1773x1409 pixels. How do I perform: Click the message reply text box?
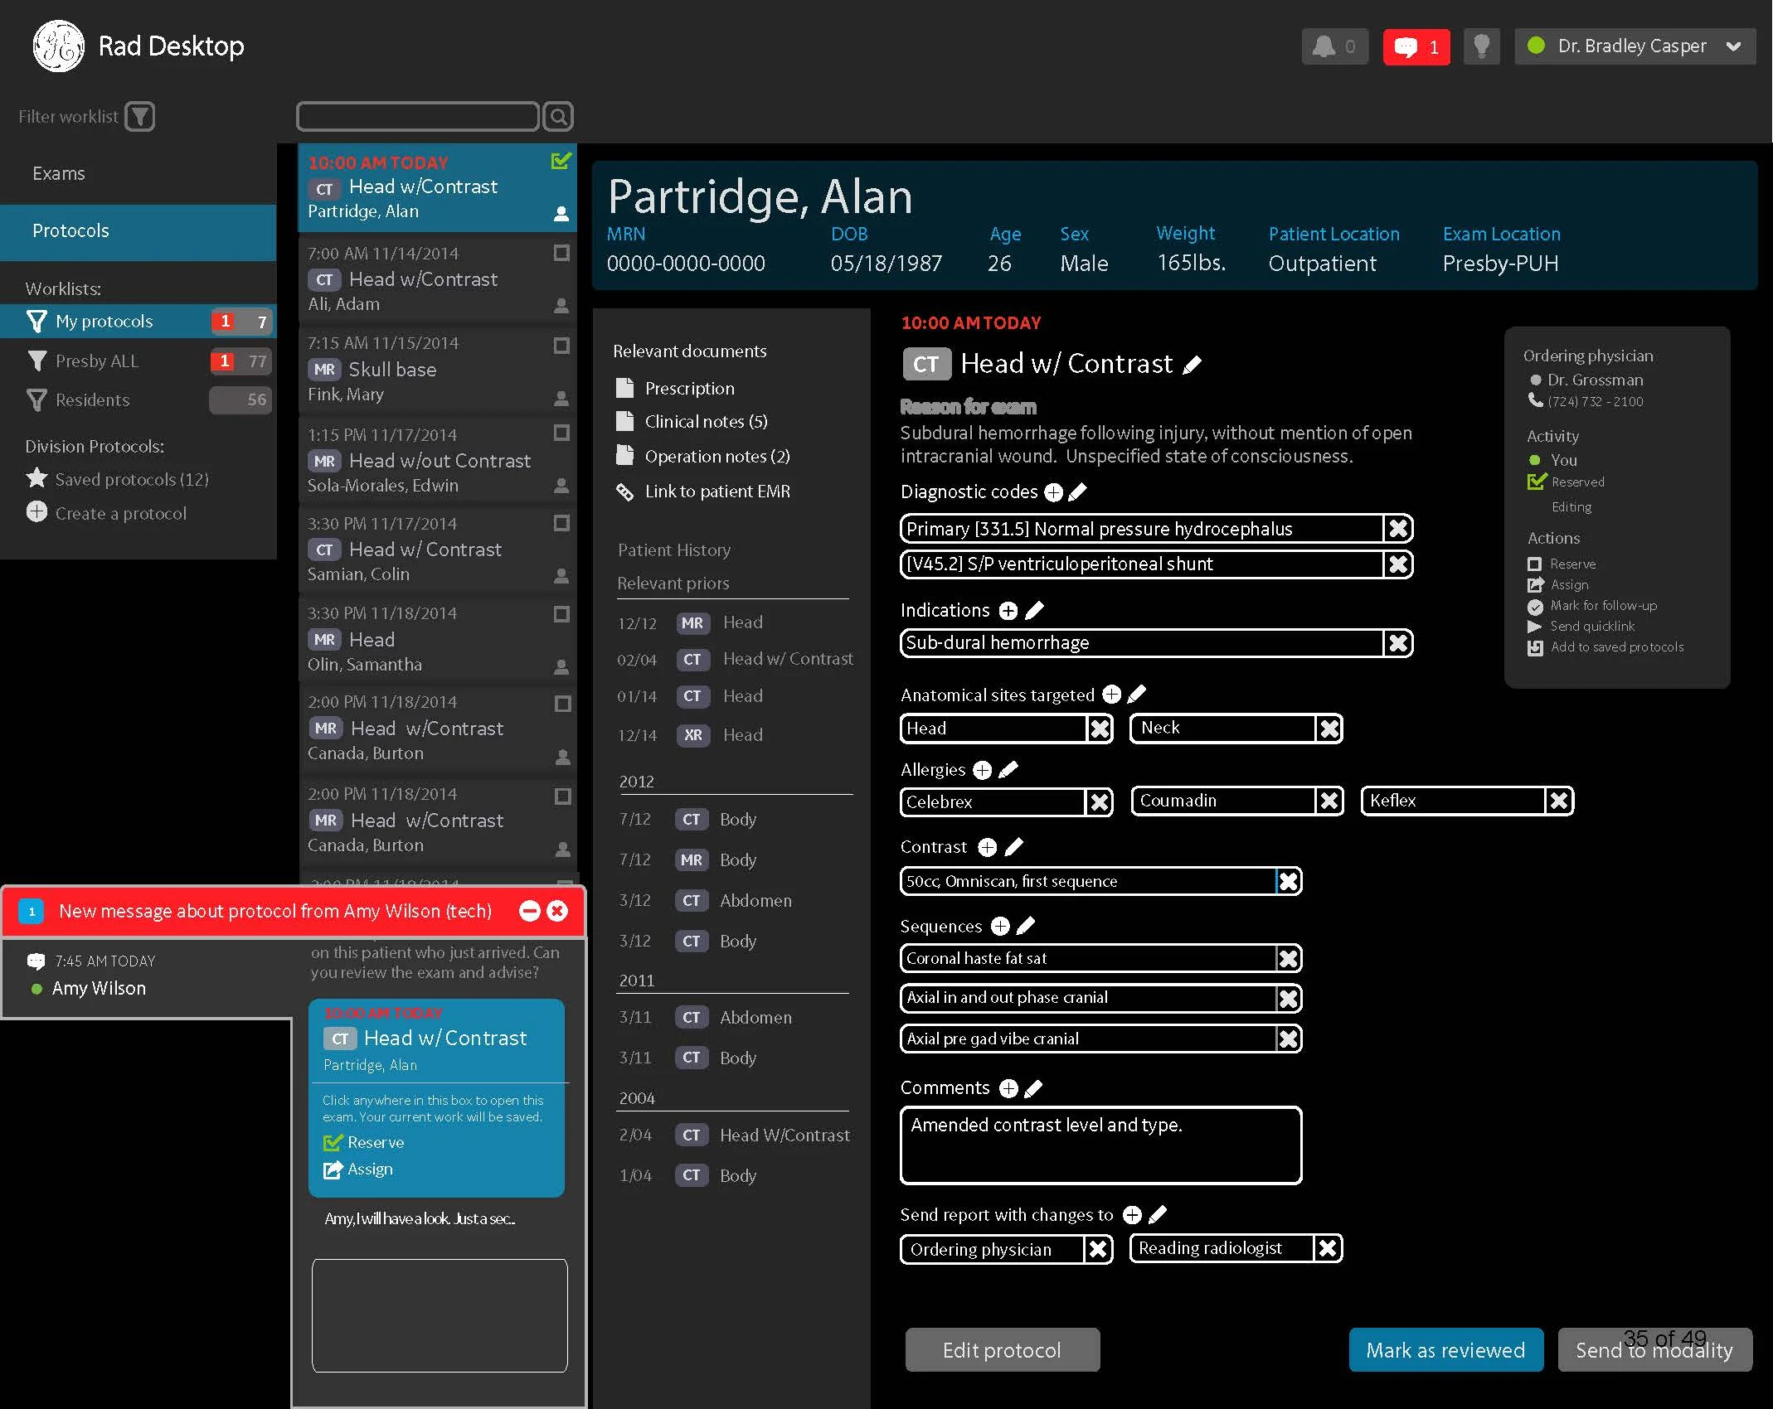pos(440,1315)
